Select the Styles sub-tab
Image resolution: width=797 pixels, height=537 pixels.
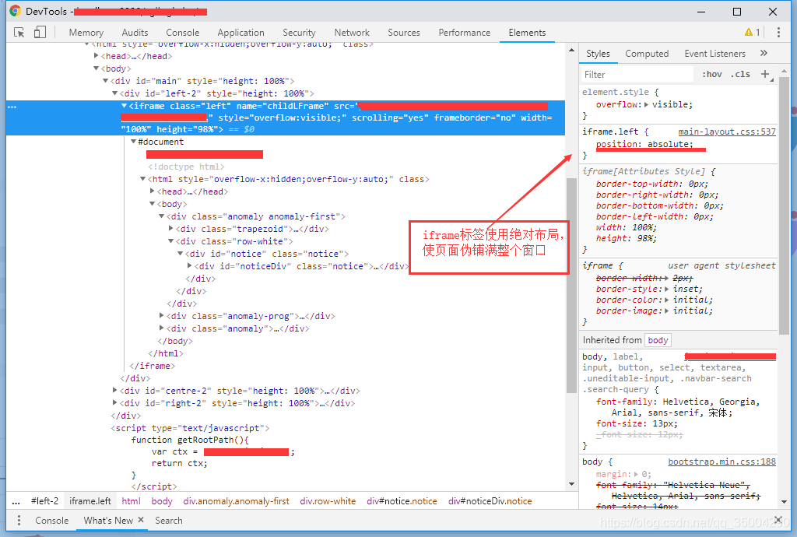(598, 54)
